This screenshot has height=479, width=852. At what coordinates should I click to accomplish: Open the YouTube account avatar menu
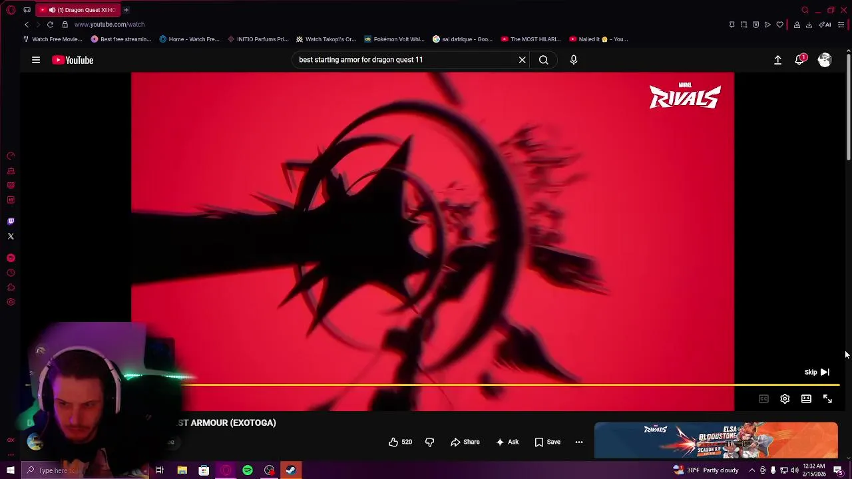(825, 60)
